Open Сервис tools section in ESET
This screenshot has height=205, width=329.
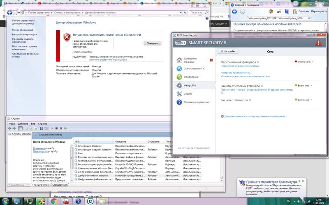(188, 94)
